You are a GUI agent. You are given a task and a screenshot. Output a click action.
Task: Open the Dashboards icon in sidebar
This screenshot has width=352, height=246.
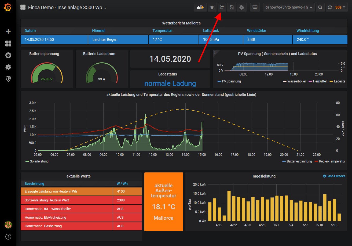point(8,44)
